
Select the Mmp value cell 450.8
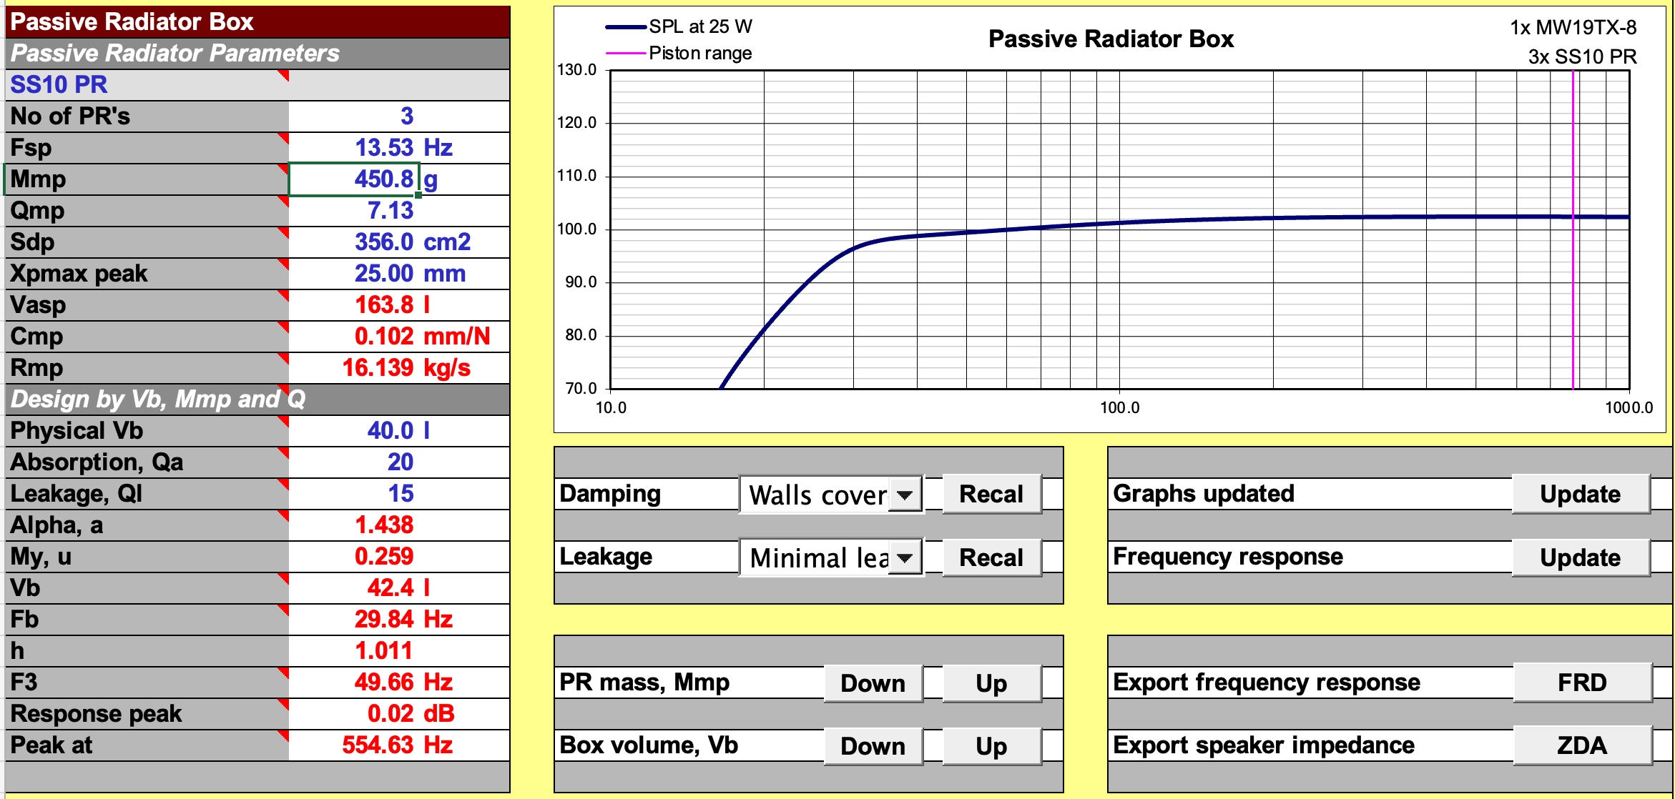(354, 179)
